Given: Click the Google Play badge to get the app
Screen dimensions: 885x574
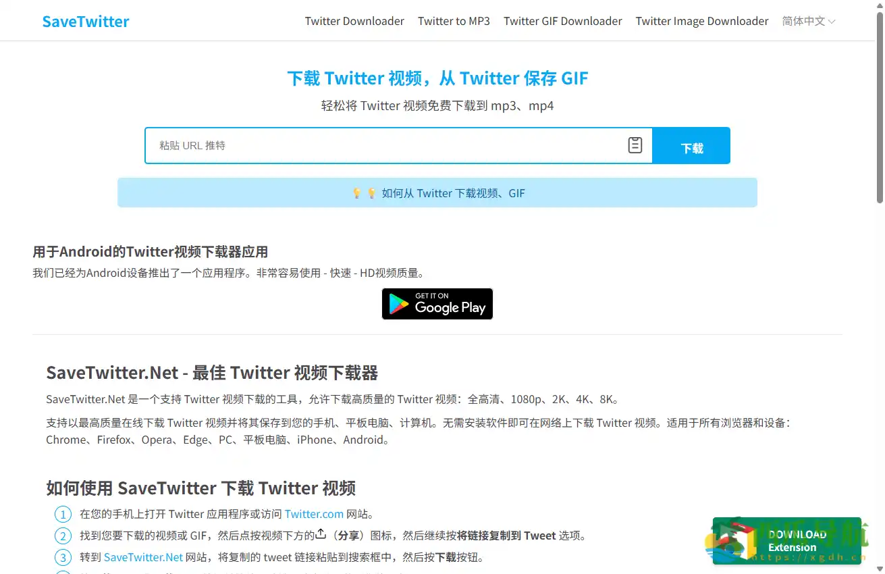Looking at the screenshot, I should pyautogui.click(x=437, y=304).
